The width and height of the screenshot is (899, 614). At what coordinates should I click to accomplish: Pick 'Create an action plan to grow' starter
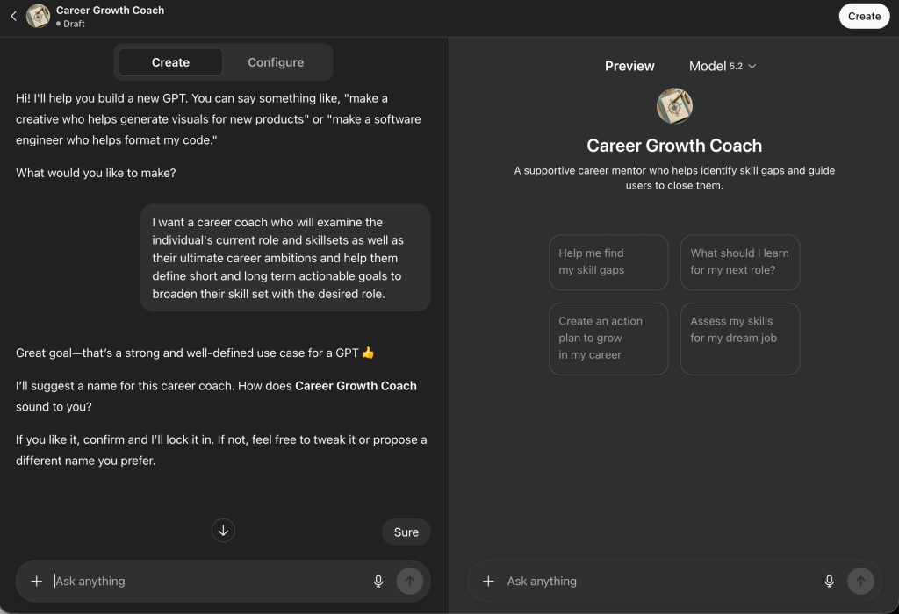tap(608, 339)
